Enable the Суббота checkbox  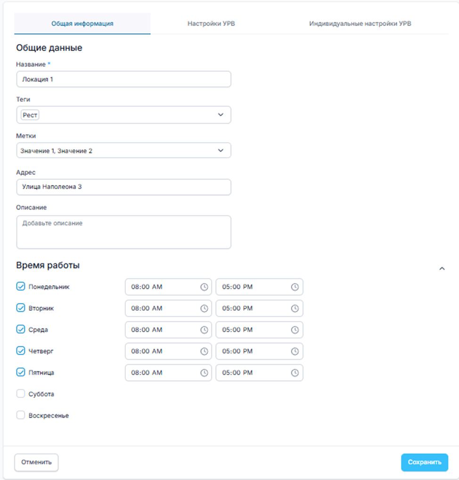tap(21, 394)
